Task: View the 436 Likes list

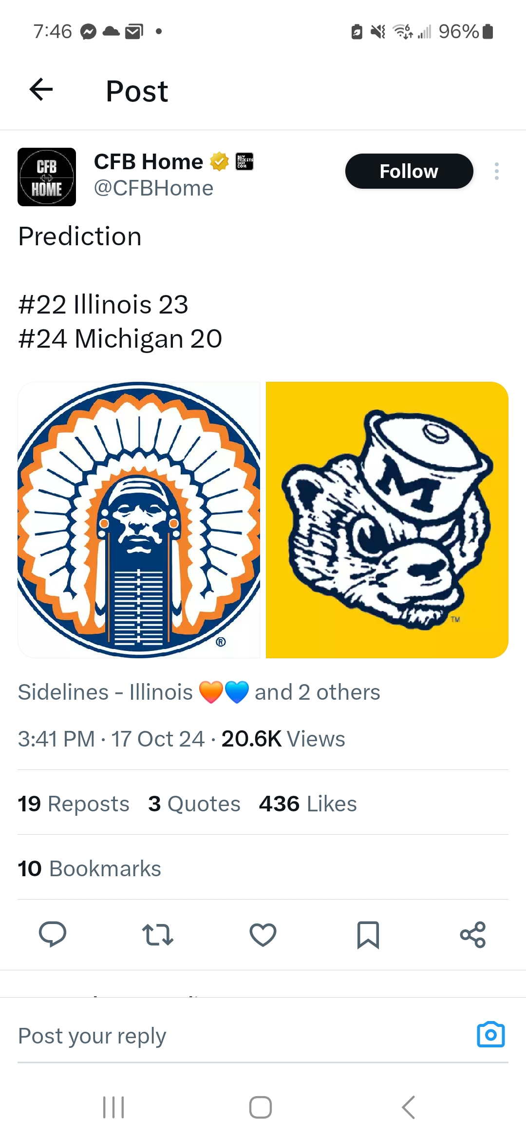Action: pyautogui.click(x=308, y=804)
